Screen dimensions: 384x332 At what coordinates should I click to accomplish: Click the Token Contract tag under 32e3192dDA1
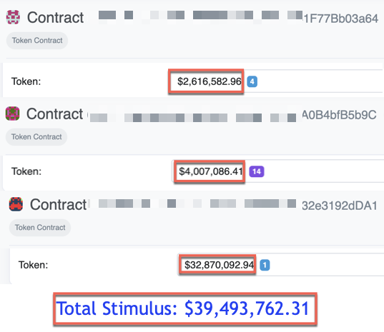pyautogui.click(x=40, y=227)
